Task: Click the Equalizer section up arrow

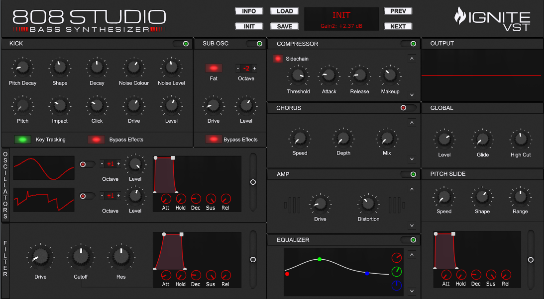Action: pos(412,255)
